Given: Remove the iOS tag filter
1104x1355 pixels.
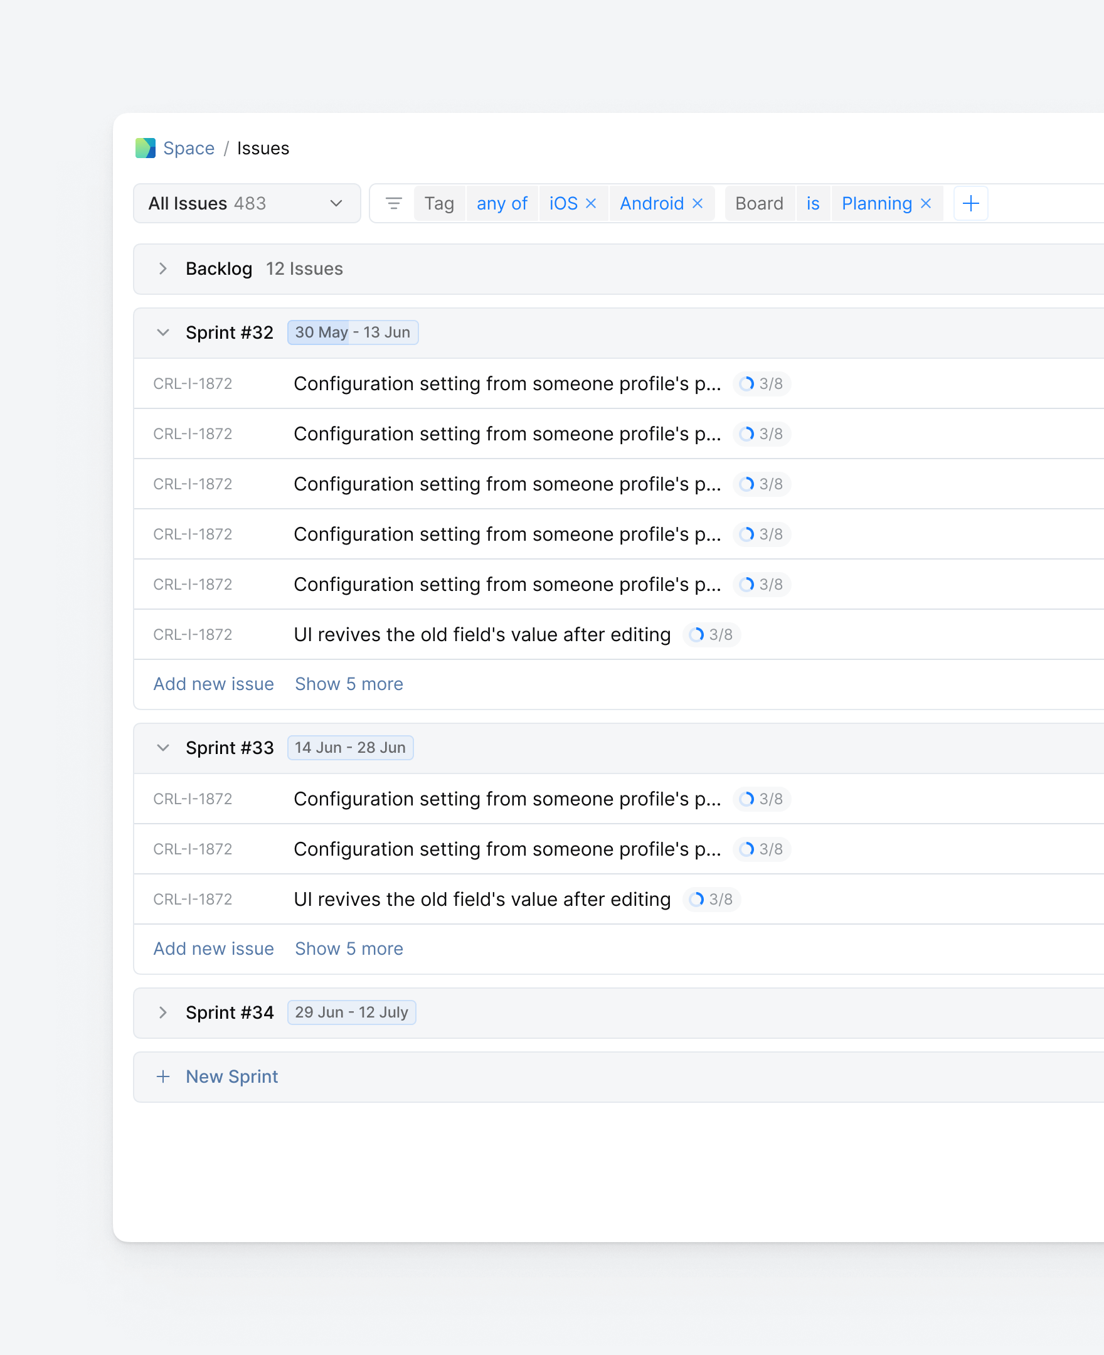Looking at the screenshot, I should 591,203.
